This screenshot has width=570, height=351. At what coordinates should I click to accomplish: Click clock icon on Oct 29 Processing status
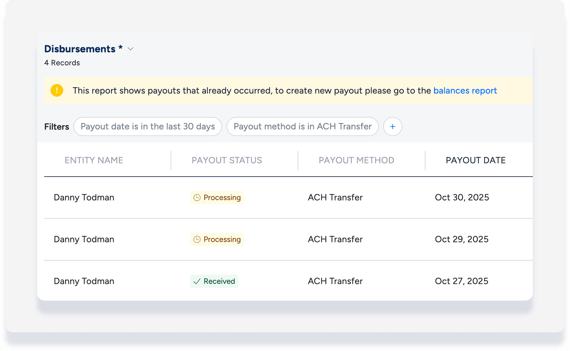click(x=197, y=239)
